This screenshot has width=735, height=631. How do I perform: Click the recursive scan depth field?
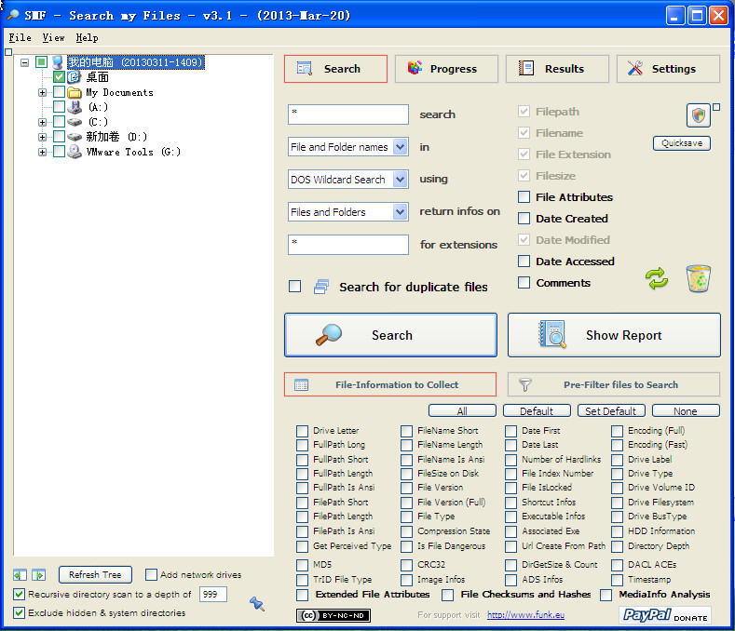(212, 594)
